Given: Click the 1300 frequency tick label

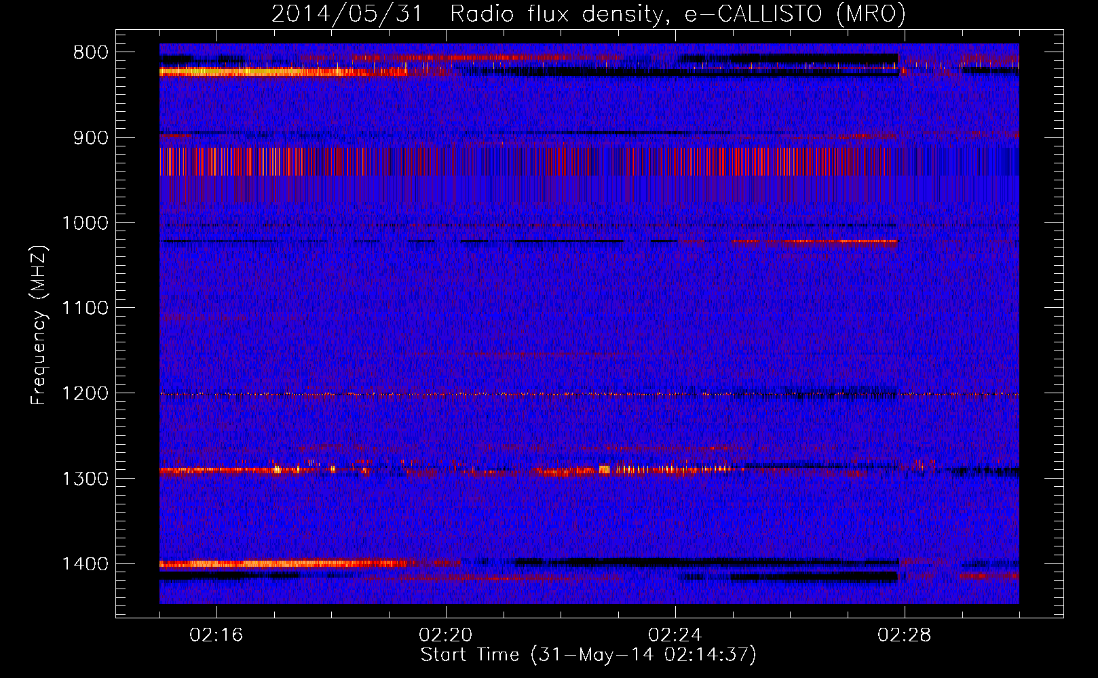Looking at the screenshot, I should tap(85, 479).
